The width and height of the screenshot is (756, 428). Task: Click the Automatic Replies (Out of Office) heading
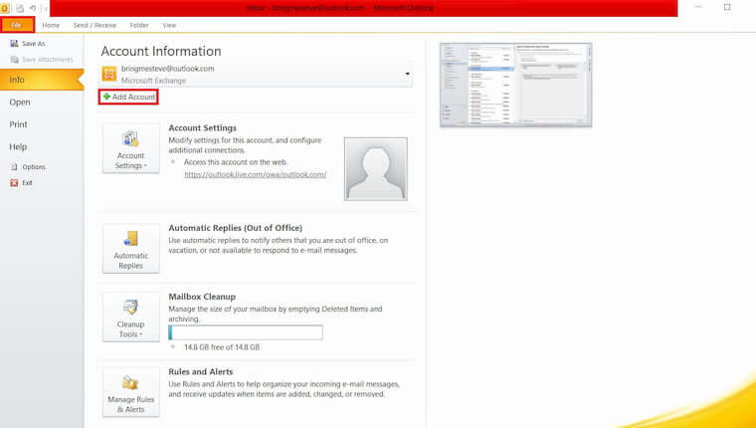(236, 228)
